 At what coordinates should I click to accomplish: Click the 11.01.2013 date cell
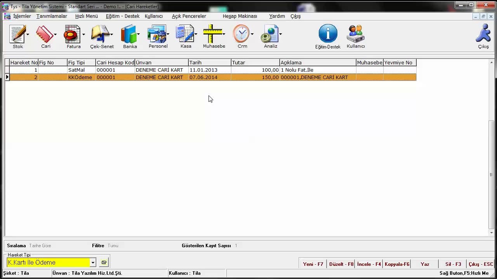210,70
